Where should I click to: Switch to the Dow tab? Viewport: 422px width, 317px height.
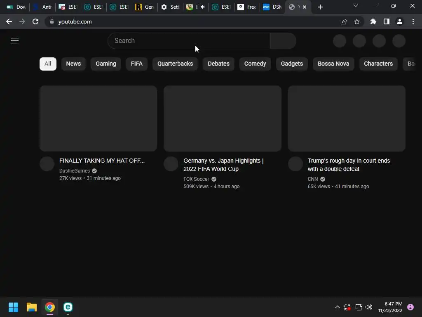16,7
